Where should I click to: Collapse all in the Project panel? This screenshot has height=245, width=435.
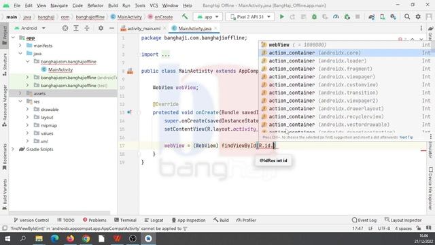[87, 28]
